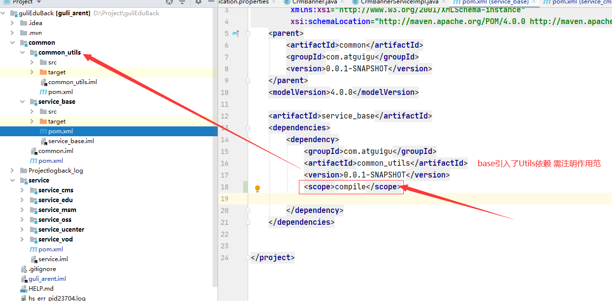Click the service module folder icon
The width and height of the screenshot is (612, 301).
point(24,181)
